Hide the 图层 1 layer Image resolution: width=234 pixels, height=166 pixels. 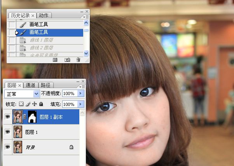pos(8,132)
